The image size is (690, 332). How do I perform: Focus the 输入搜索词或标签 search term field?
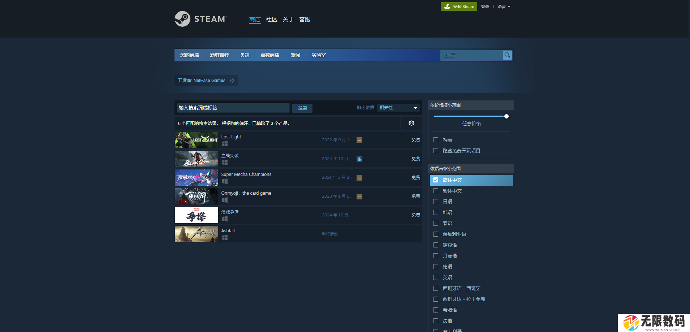[x=233, y=108]
